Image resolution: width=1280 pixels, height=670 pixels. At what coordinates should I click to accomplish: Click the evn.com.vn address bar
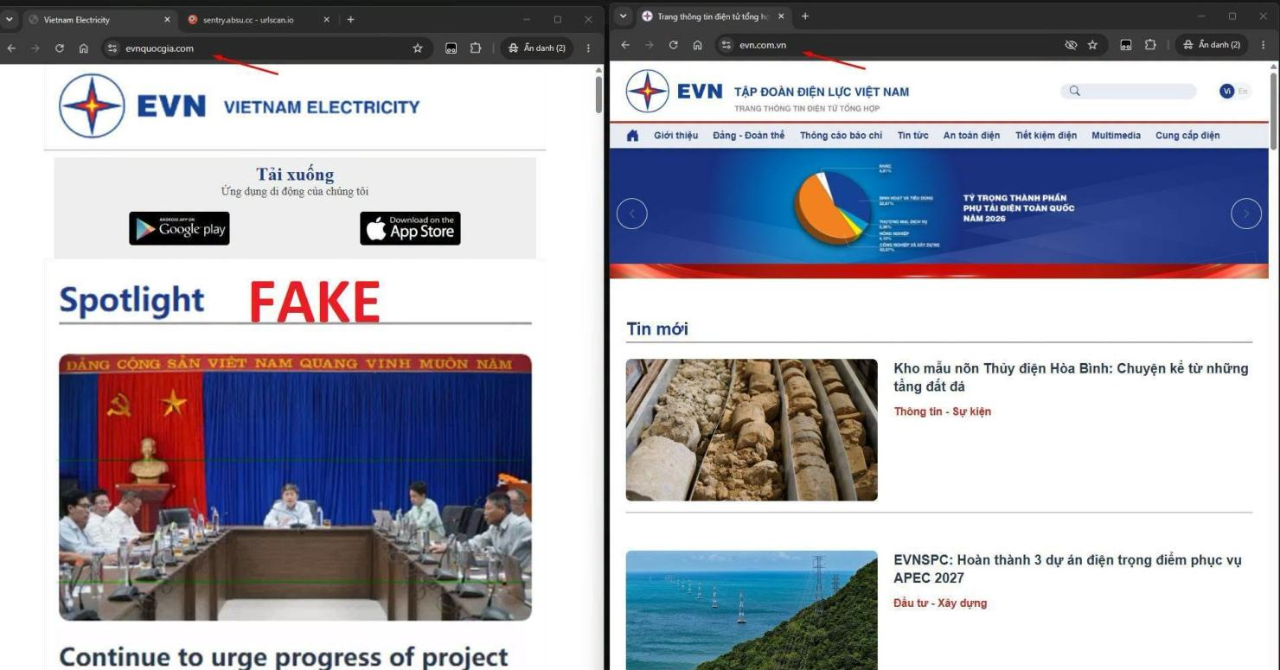tap(910, 45)
